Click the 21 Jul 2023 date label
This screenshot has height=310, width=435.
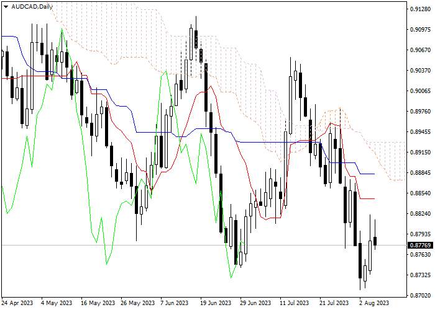point(334,303)
